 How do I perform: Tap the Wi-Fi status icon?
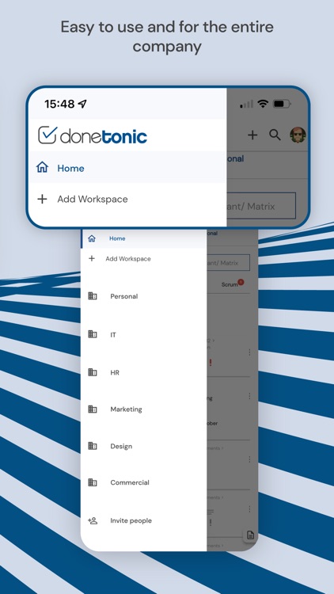point(263,104)
